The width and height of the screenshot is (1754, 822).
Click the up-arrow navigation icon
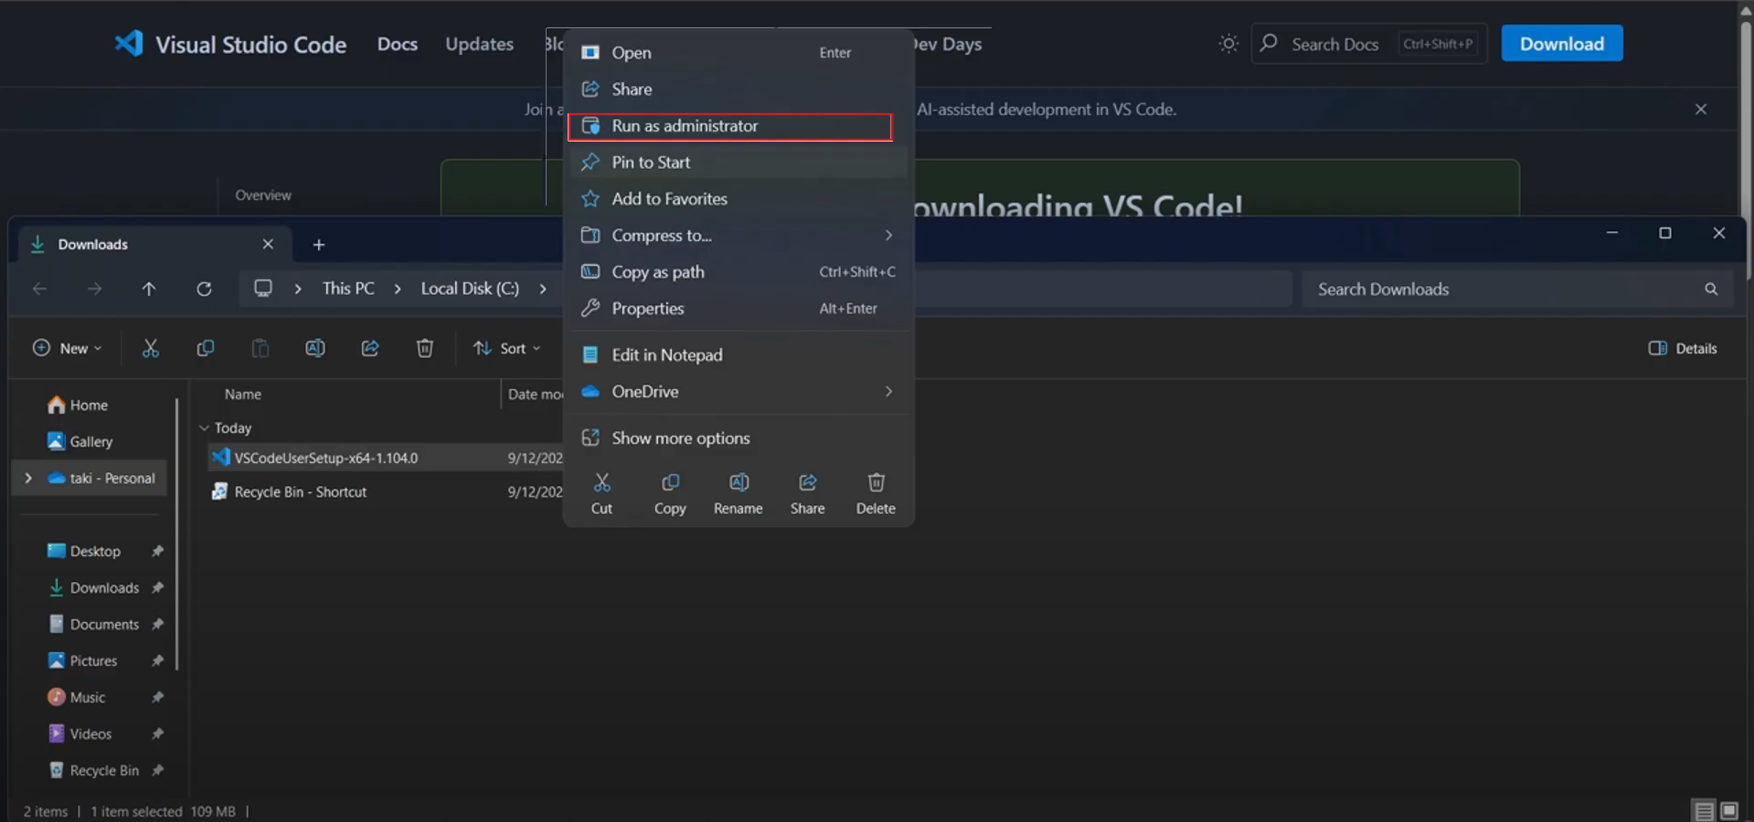point(149,289)
